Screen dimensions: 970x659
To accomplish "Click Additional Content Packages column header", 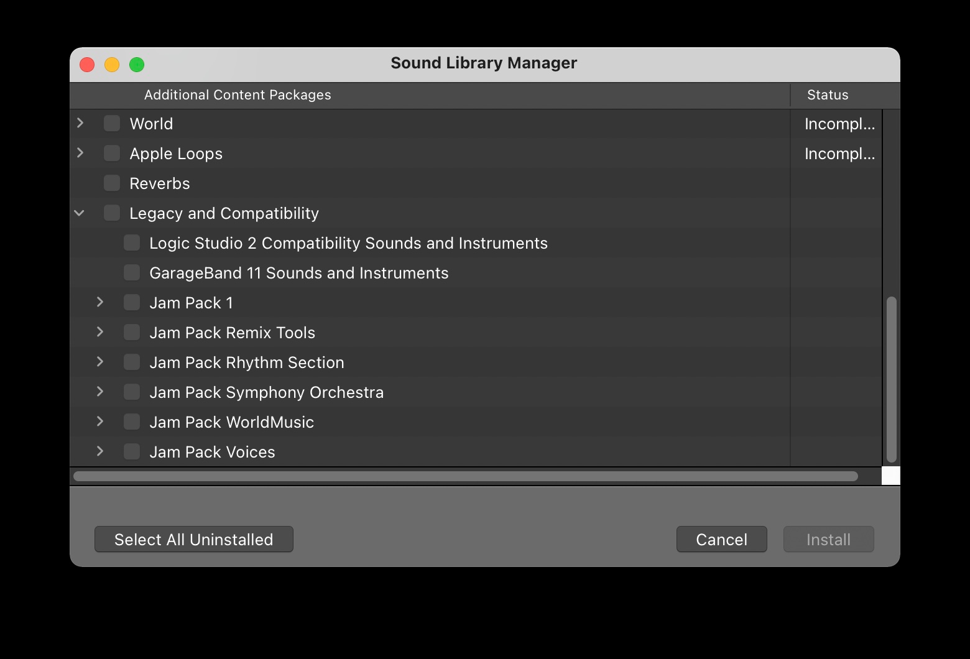I will pyautogui.click(x=238, y=95).
